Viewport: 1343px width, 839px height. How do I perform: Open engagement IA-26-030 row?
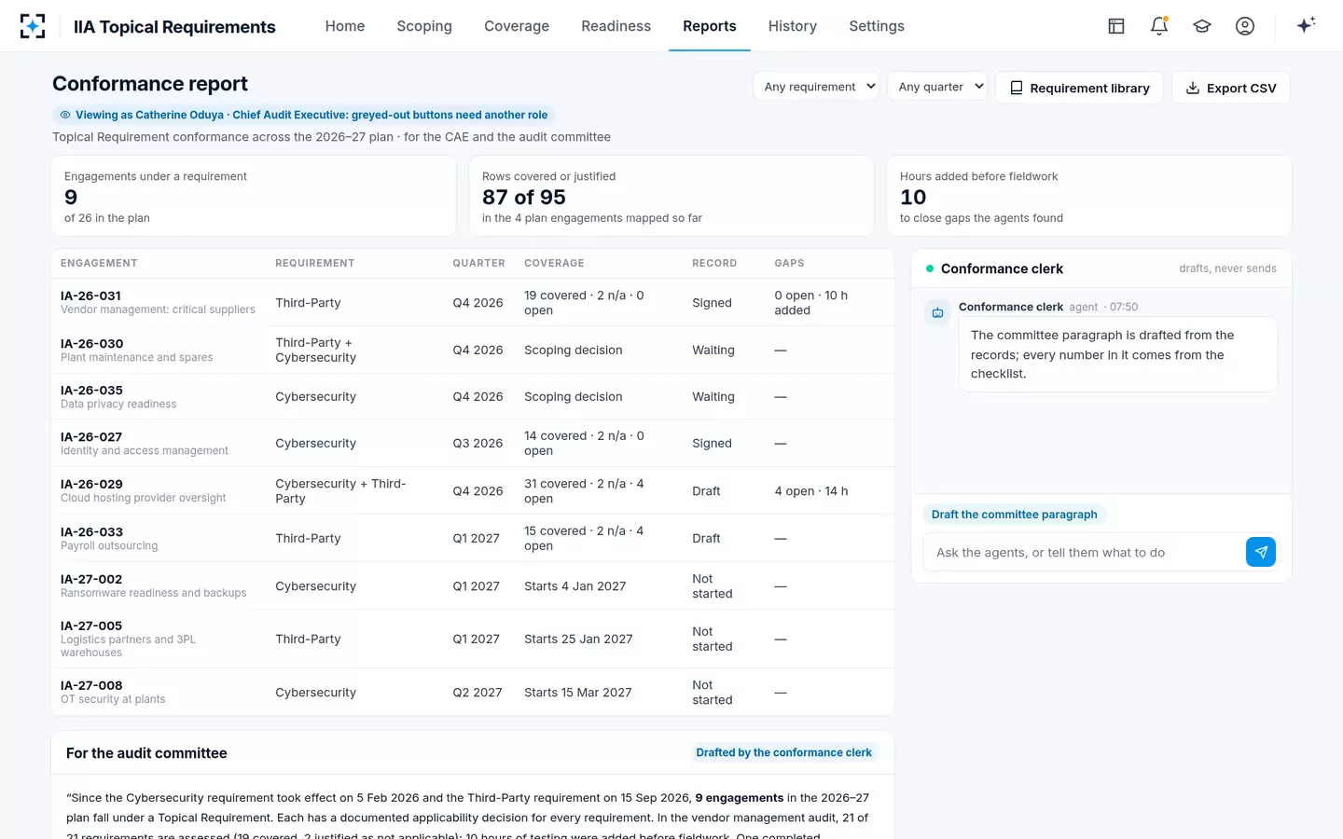coord(473,350)
